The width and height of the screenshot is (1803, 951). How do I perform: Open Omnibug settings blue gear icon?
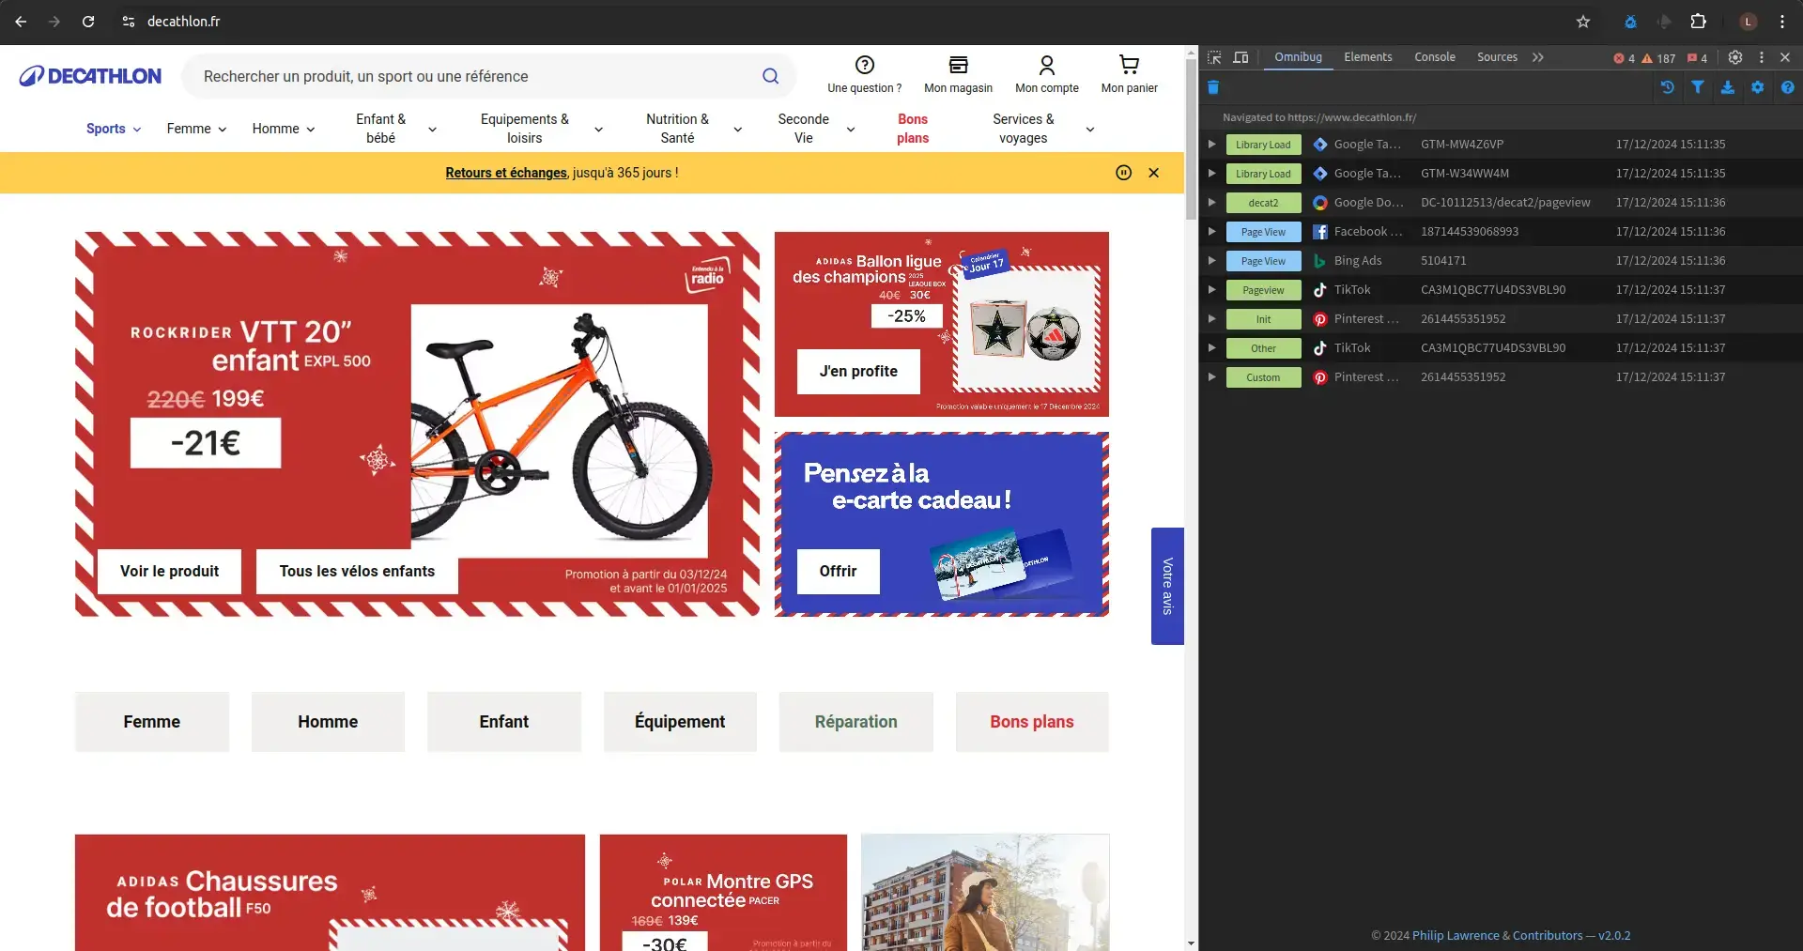click(1758, 87)
